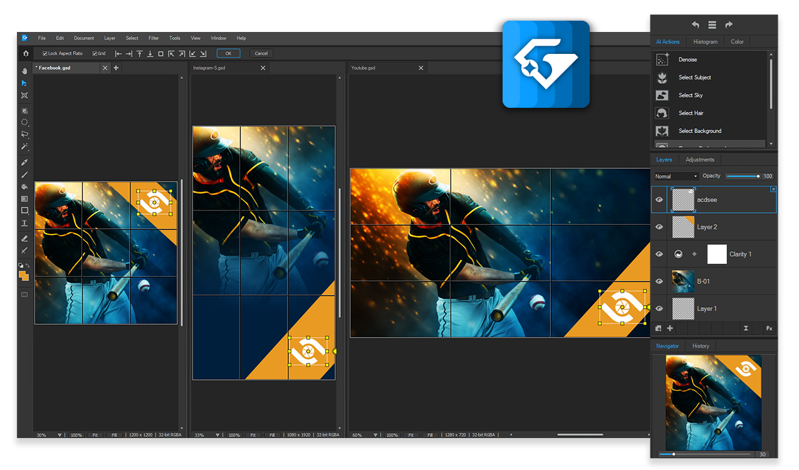
Task: Close the Instagram-S.gsd tab
Action: (263, 68)
